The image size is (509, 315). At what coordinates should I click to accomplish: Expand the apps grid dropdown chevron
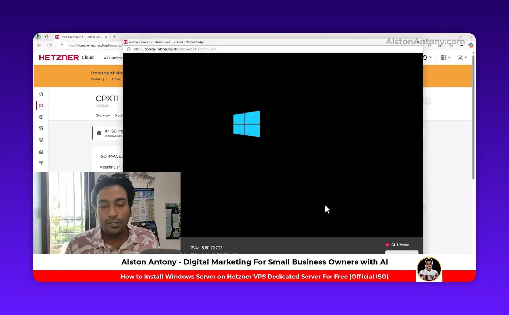(x=449, y=57)
